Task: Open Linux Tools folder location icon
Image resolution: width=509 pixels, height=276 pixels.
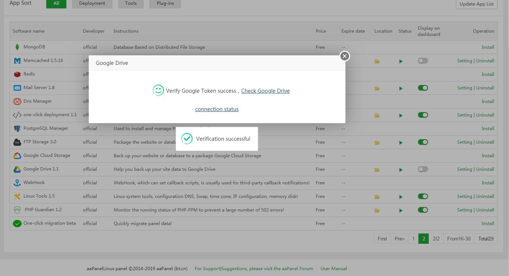Action: tap(377, 197)
